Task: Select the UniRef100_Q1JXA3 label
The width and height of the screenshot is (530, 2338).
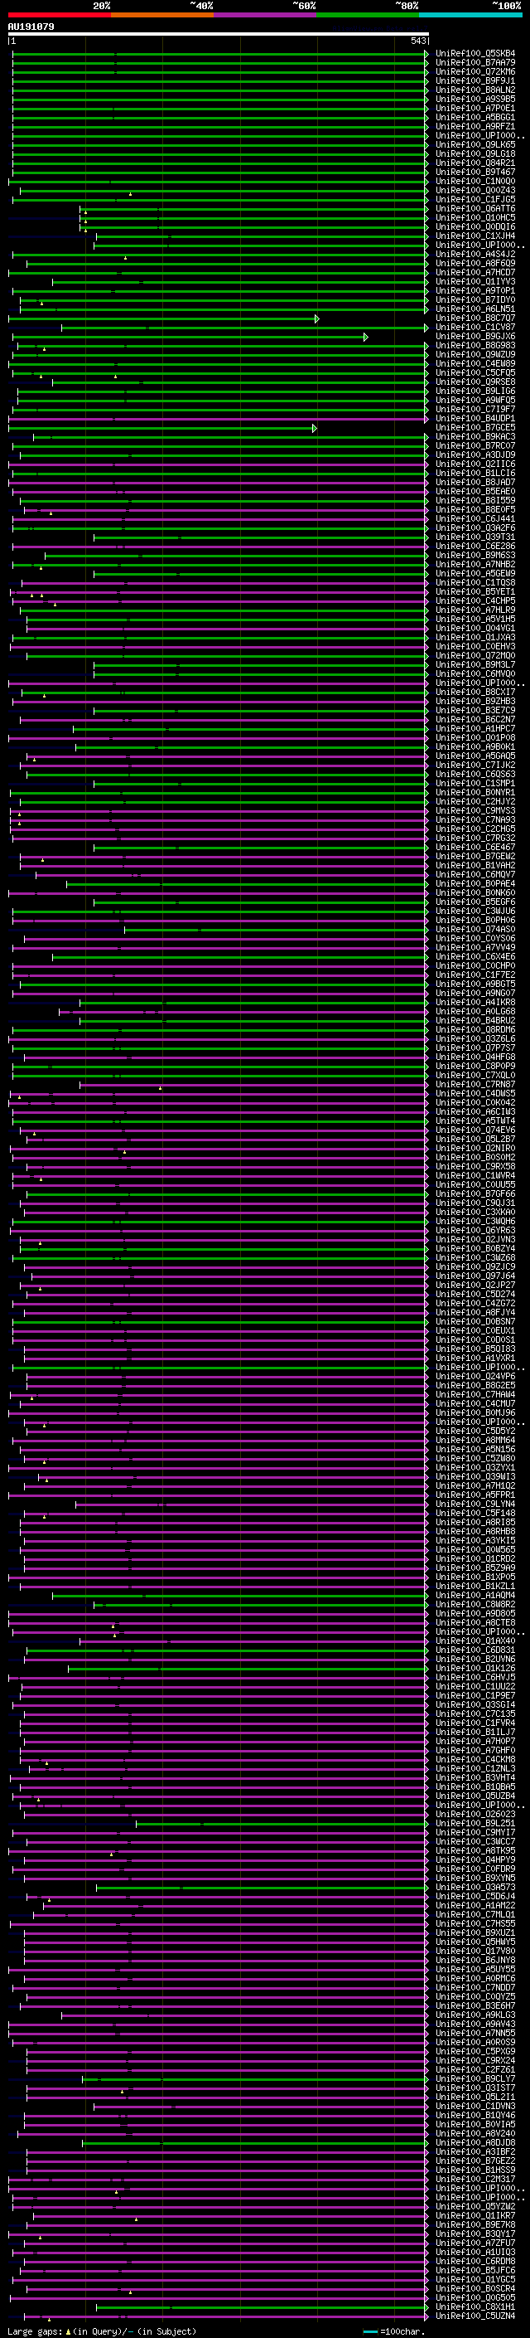Action: pos(475,637)
